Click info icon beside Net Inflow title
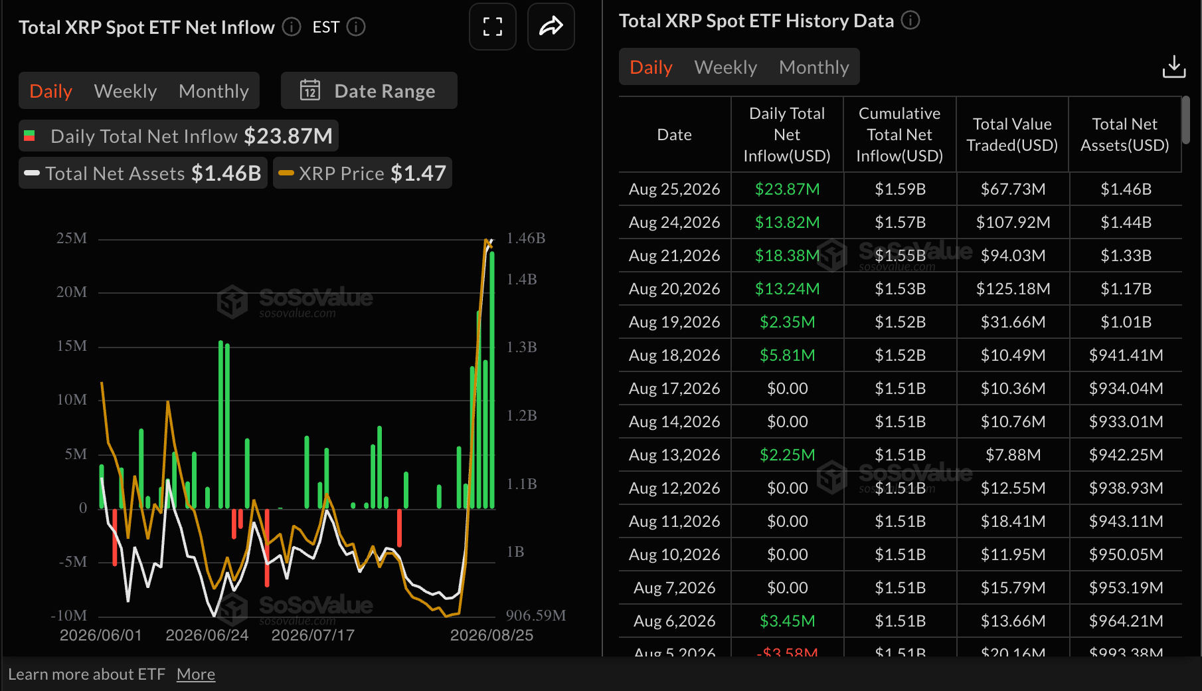This screenshot has height=691, width=1202. tap(292, 27)
